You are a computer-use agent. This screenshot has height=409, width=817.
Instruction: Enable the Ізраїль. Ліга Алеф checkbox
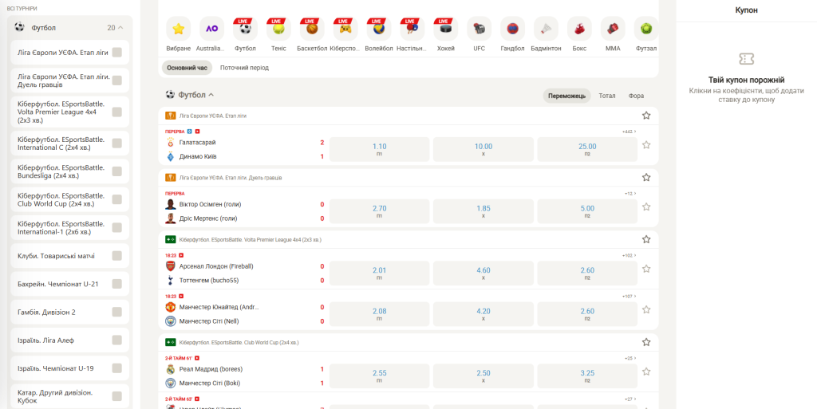pyautogui.click(x=116, y=340)
